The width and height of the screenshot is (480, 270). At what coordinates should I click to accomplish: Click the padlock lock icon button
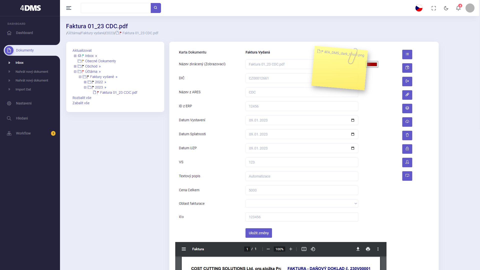coord(407,149)
